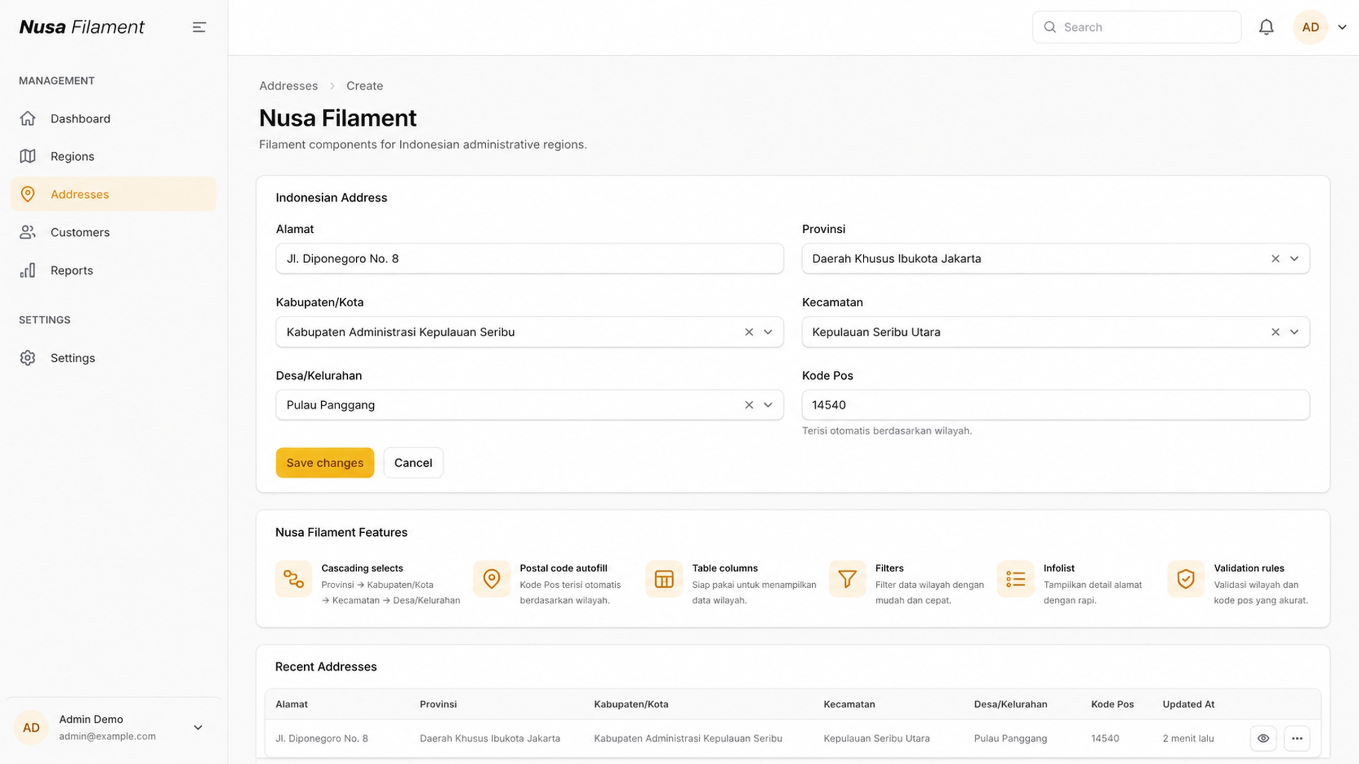
Task: Sort by the Updated At column header
Action: pyautogui.click(x=1188, y=704)
